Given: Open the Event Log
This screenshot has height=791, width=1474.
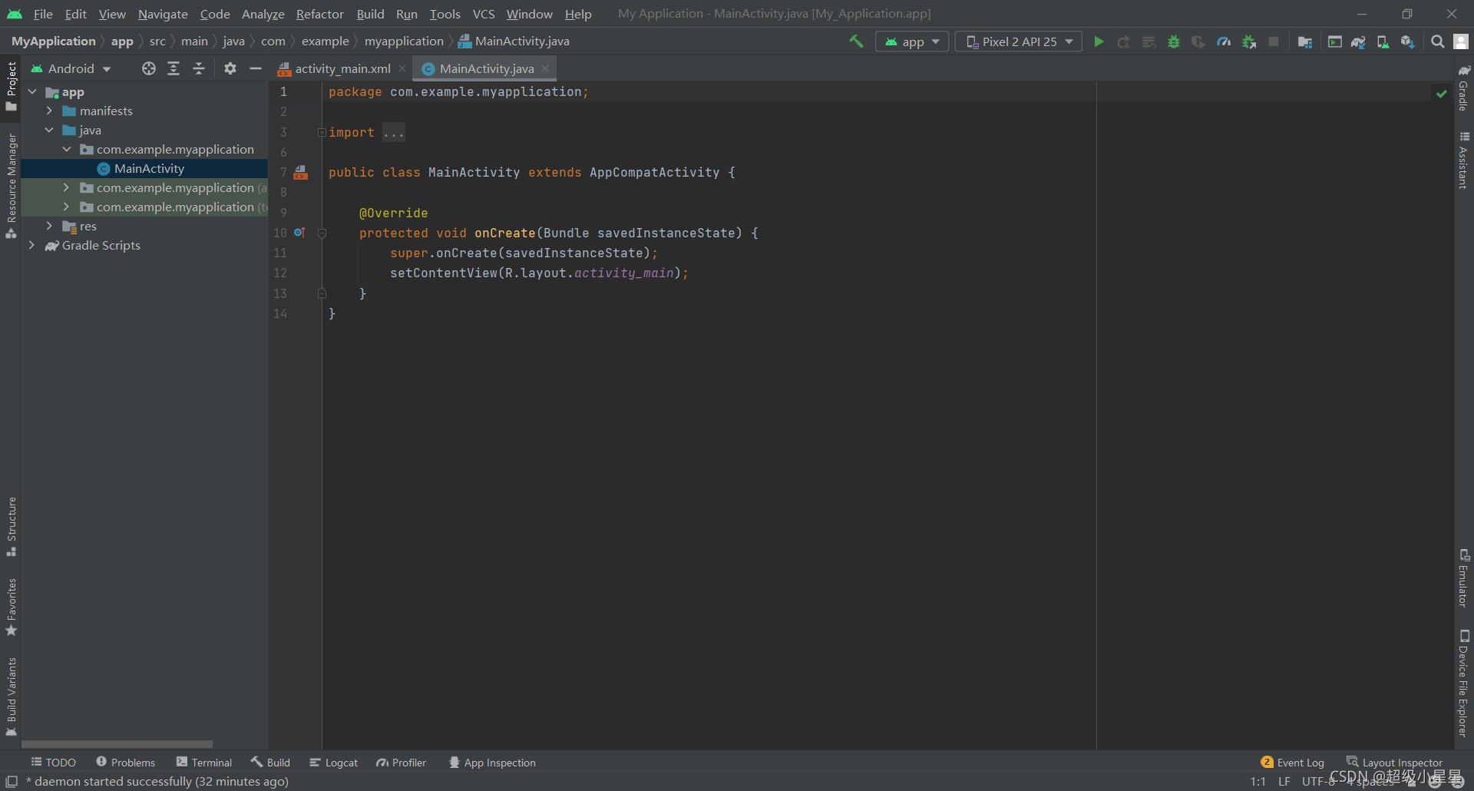Looking at the screenshot, I should click(x=1293, y=763).
